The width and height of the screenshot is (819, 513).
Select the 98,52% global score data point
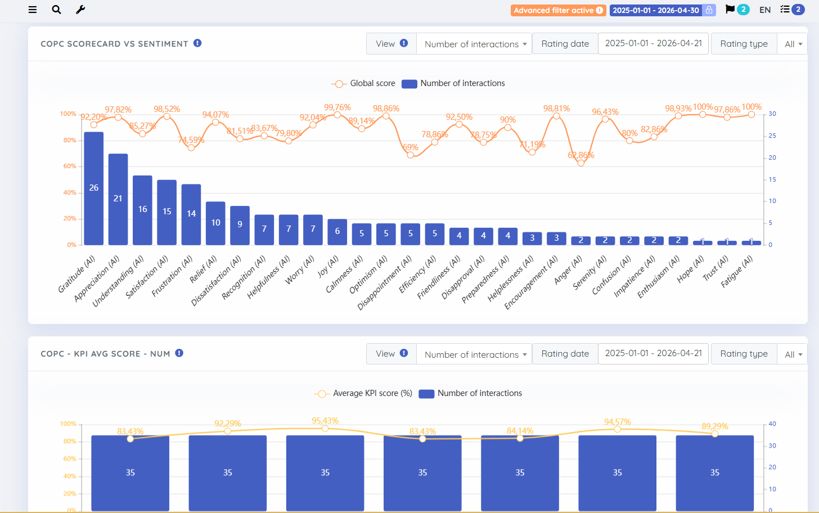(x=167, y=116)
